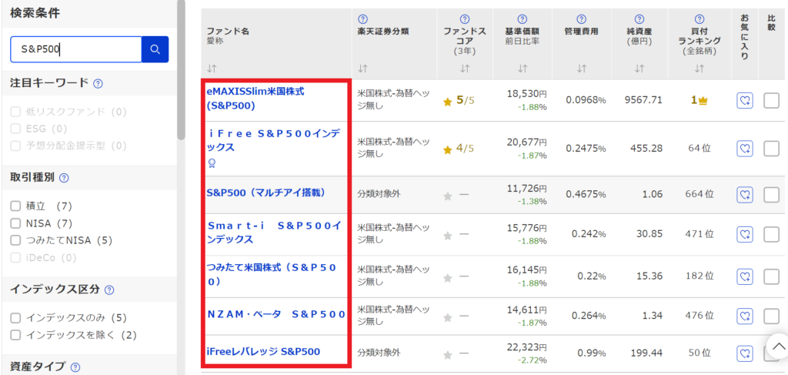Add iFreeレバレッジ S&P500 to favorites
Viewport: 788px width, 375px height.
tap(745, 353)
